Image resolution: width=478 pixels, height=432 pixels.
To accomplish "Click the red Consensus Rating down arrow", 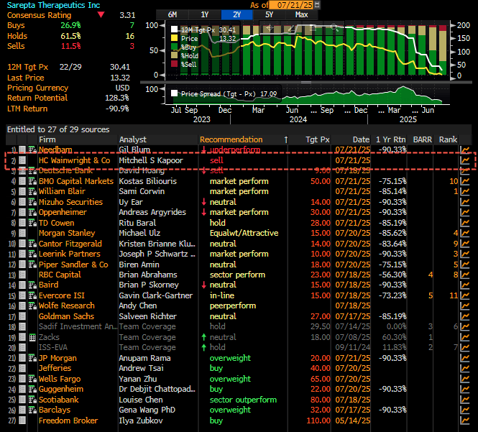I will [x=100, y=14].
